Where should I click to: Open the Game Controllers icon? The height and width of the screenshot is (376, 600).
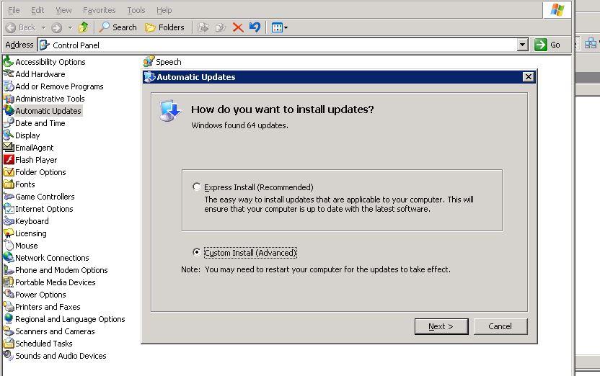[x=9, y=197]
